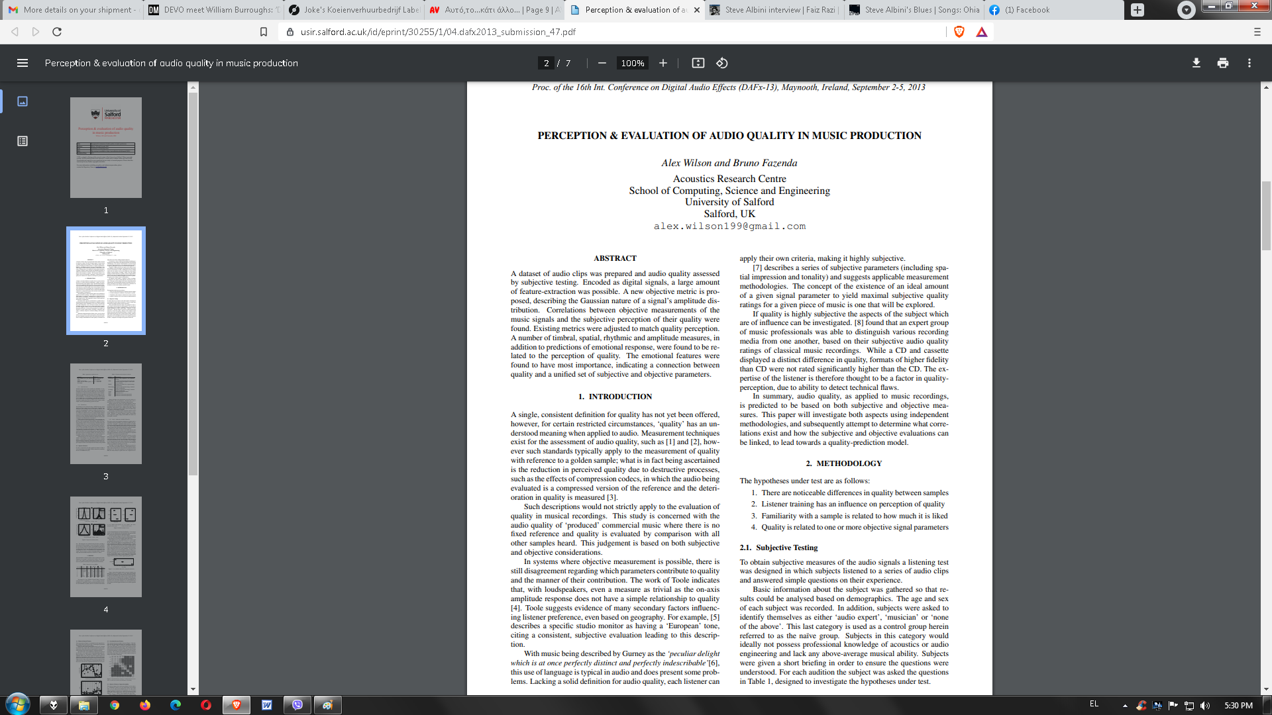Open a new browser tab
This screenshot has height=715, width=1272.
[1137, 10]
